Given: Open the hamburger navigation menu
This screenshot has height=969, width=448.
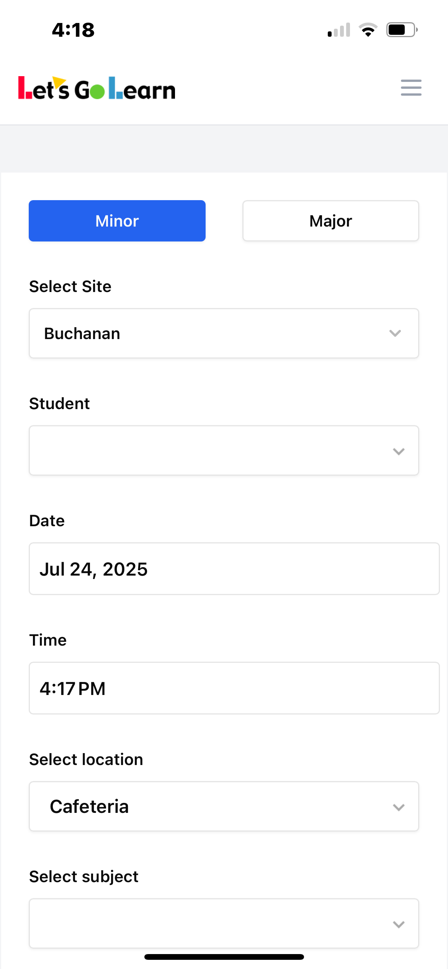Looking at the screenshot, I should (x=411, y=88).
